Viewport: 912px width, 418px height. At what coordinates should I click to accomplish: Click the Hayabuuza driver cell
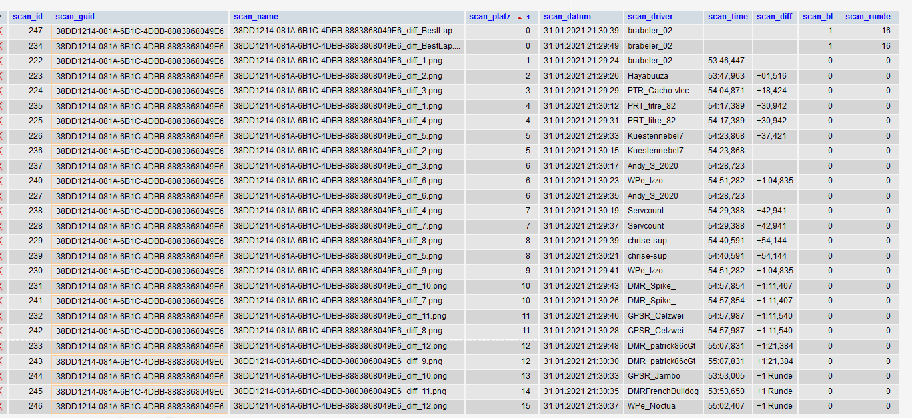(650, 76)
